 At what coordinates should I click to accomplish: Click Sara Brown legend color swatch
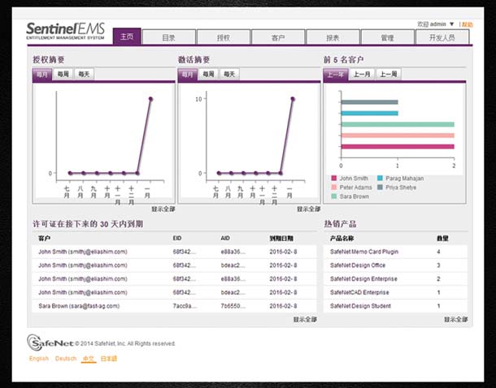tap(333, 196)
